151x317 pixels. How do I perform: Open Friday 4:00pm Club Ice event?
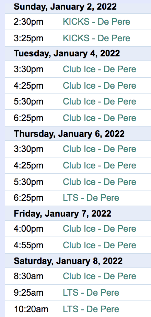100,229
